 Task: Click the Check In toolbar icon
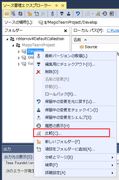coord(69,14)
